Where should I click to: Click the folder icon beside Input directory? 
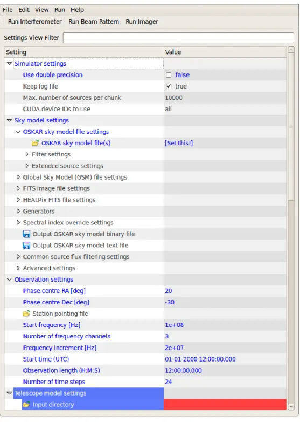[26, 405]
